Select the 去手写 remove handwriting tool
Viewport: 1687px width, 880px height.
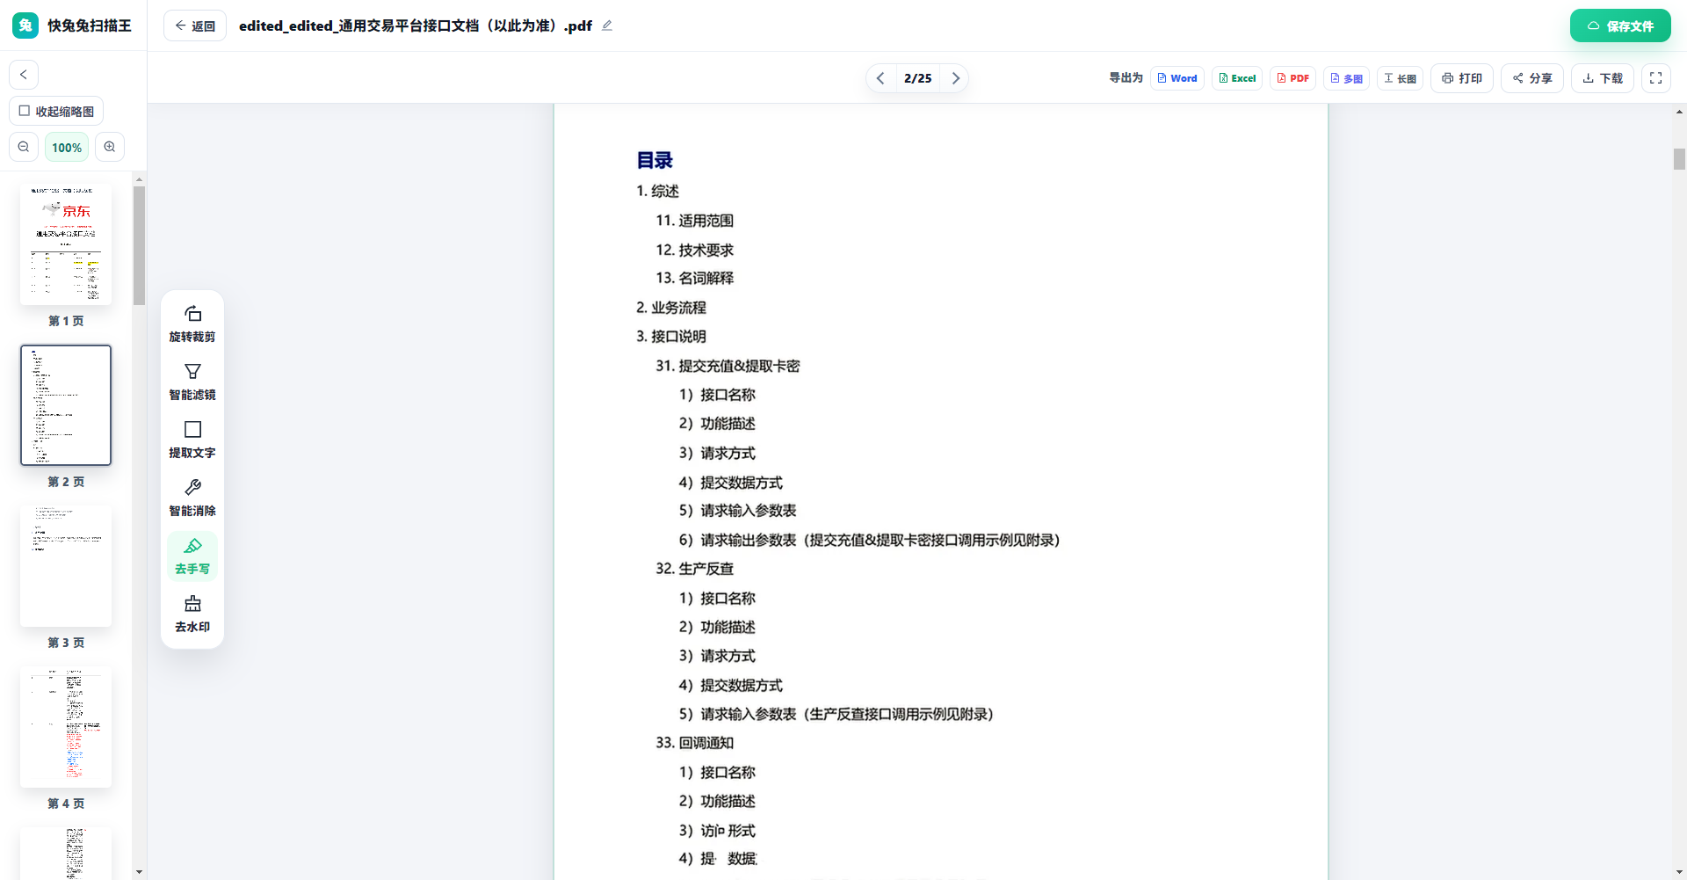[x=192, y=556]
